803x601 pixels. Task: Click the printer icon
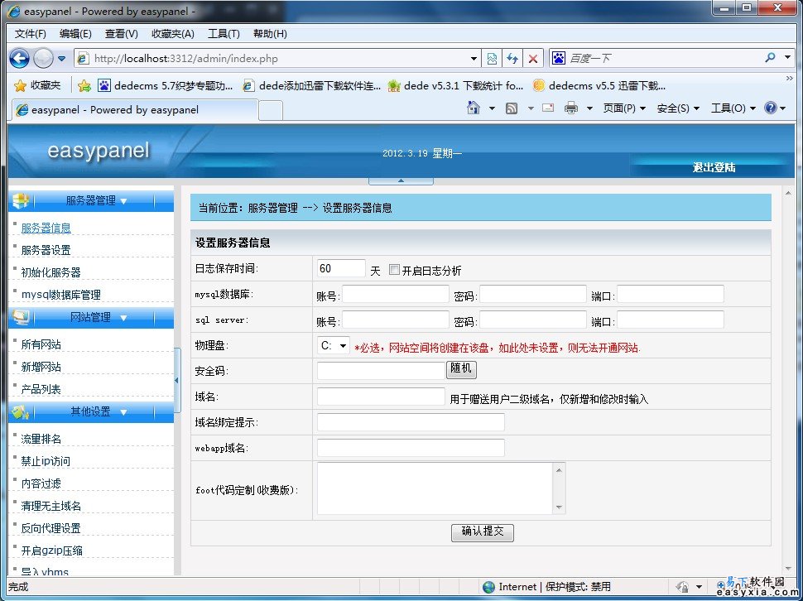[571, 108]
